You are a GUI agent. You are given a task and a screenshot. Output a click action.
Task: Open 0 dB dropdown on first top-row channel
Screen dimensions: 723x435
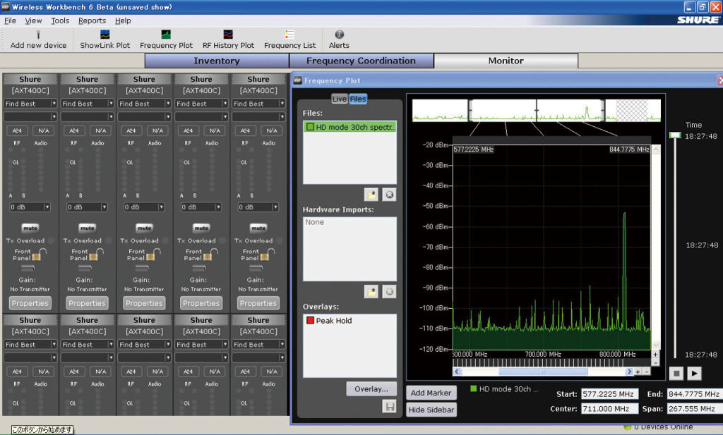click(x=30, y=207)
